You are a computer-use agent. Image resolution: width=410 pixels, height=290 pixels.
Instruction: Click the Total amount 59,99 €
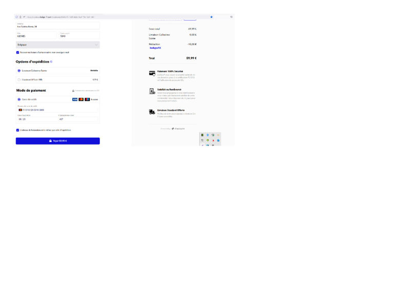tap(191, 58)
